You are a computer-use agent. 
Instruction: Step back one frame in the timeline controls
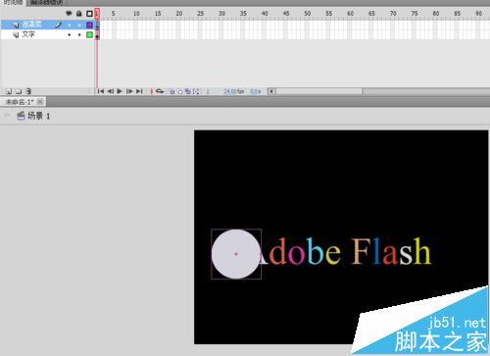111,91
